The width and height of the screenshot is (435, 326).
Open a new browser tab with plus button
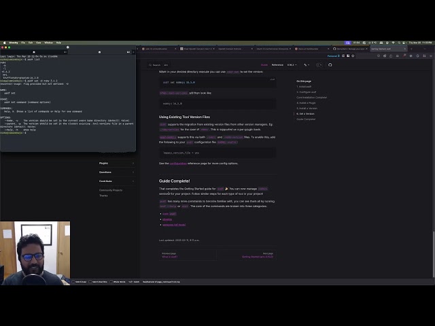point(411,49)
